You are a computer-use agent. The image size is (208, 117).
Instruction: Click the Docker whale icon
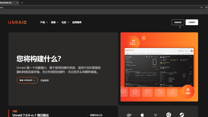129,115
